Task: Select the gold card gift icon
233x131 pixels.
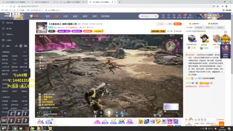Action: tap(158, 121)
